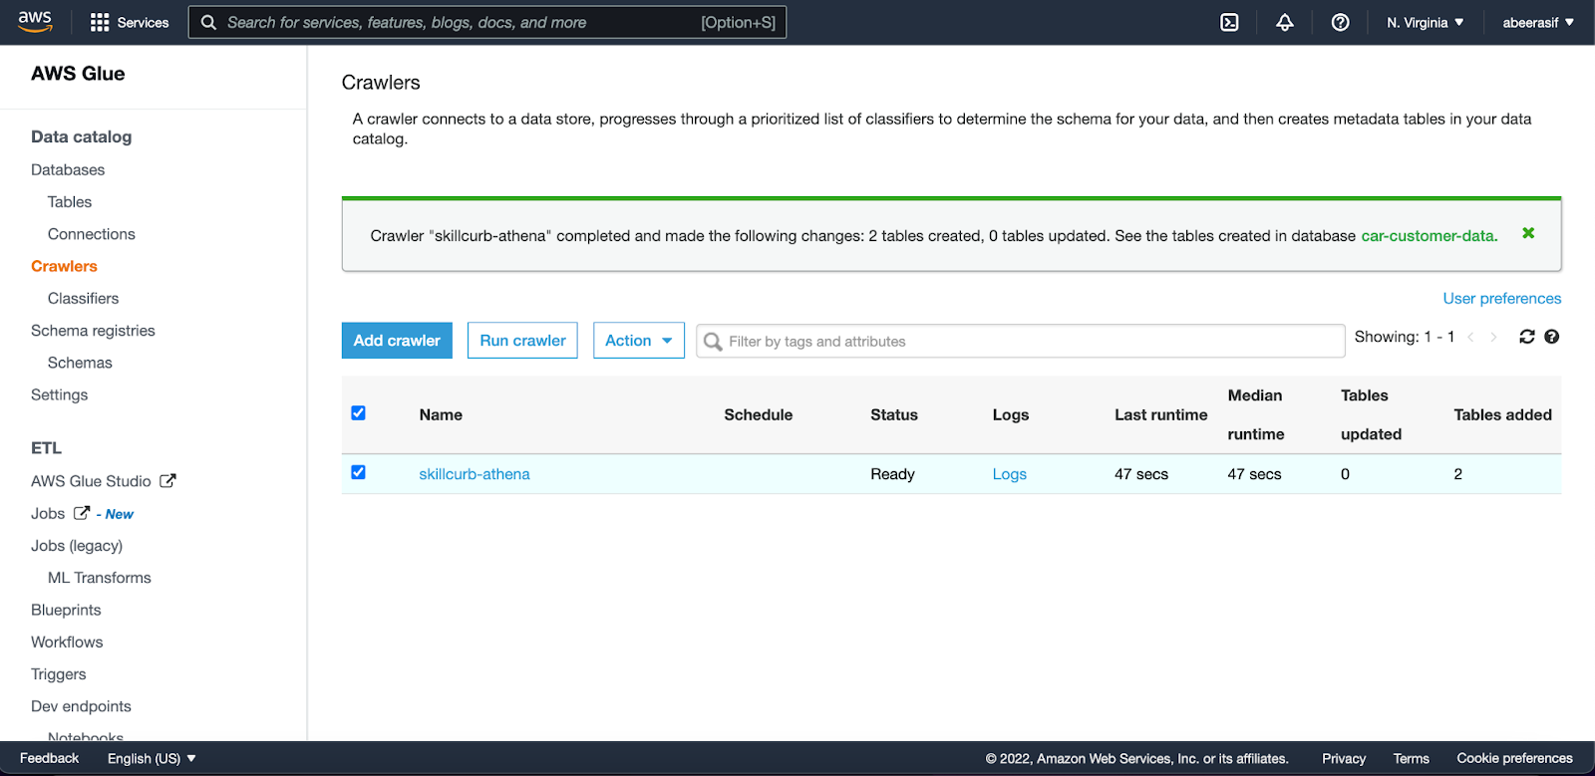This screenshot has height=776, width=1595.
Task: Open Schemas in the sidebar
Action: (80, 363)
